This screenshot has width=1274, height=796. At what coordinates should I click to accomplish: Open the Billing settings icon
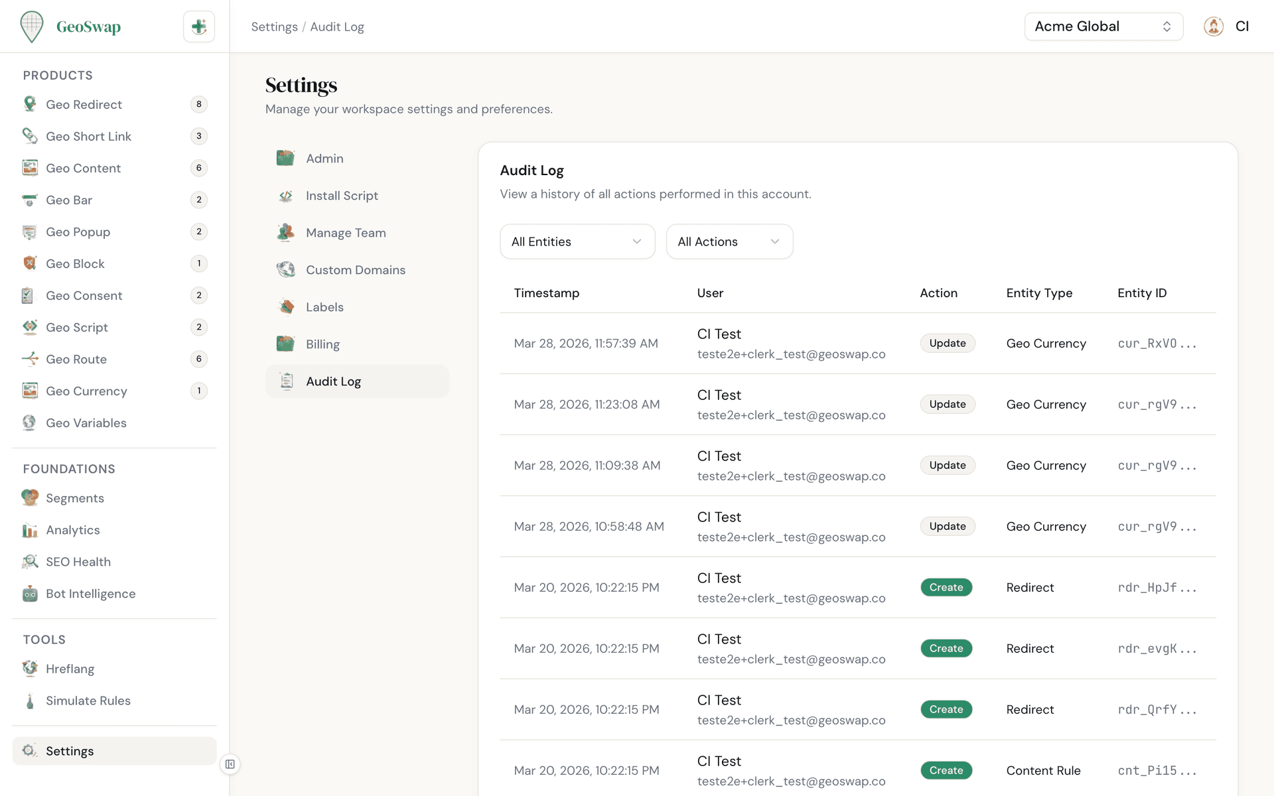coord(285,344)
